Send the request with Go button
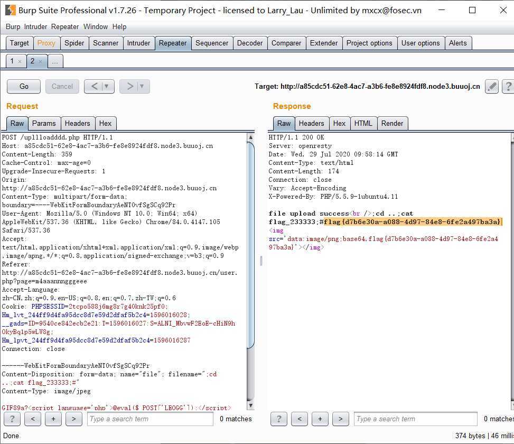This screenshot has width=514, height=444. (24, 87)
